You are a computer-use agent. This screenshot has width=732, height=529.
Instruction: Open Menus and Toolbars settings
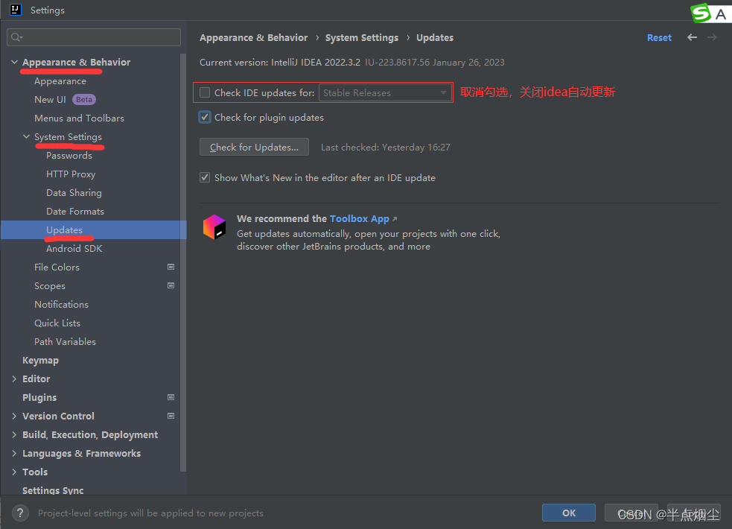[80, 118]
